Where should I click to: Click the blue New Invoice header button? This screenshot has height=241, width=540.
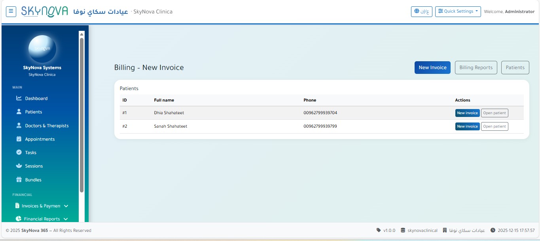[x=432, y=68]
